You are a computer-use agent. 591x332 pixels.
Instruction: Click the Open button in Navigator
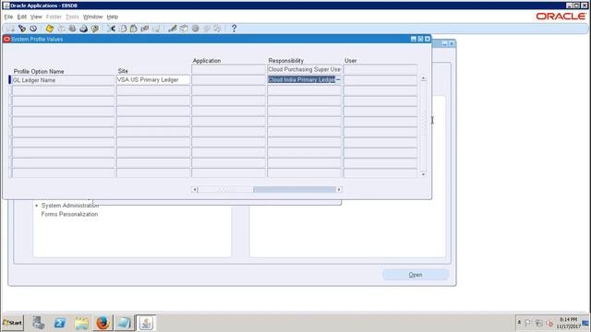[416, 275]
